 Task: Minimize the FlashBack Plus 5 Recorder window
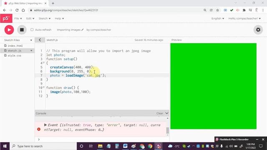click(x=257, y=140)
